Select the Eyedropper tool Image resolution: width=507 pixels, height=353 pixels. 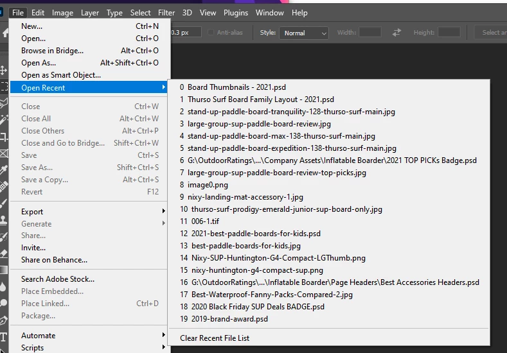coord(4,169)
